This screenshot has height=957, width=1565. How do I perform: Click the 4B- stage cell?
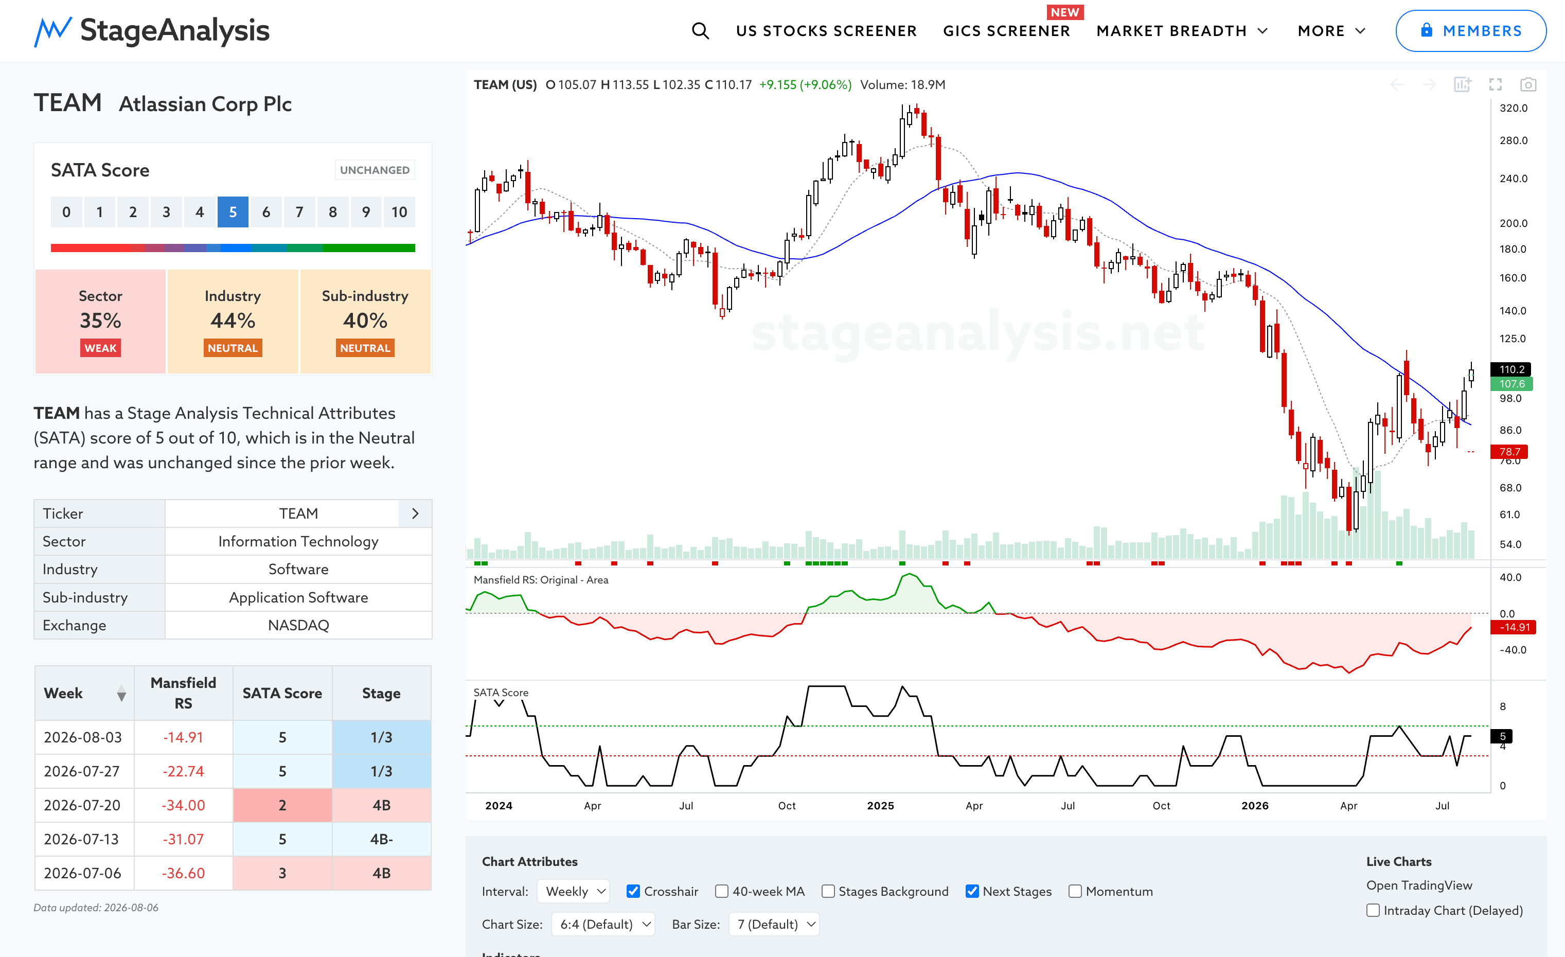(381, 839)
